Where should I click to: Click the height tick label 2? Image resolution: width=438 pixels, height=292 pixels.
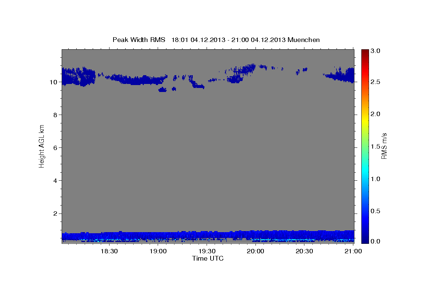coord(55,214)
